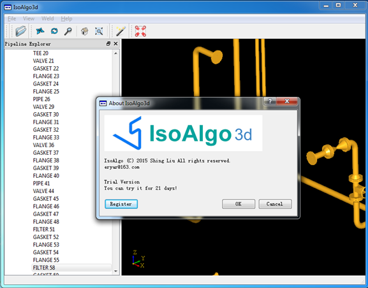Select VALVE 21 in the pipeline list
This screenshot has width=368, height=288.
43,61
